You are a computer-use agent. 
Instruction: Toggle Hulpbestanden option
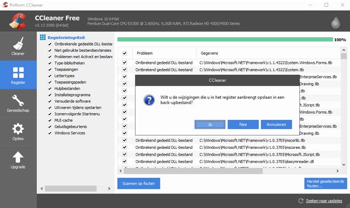[50, 89]
